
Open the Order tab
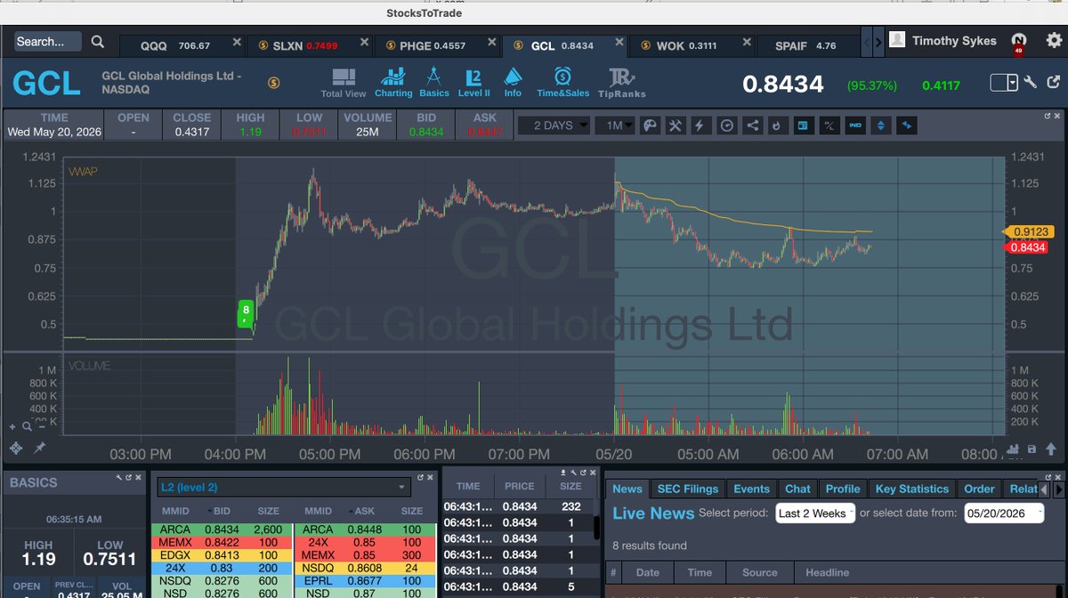[x=979, y=489]
